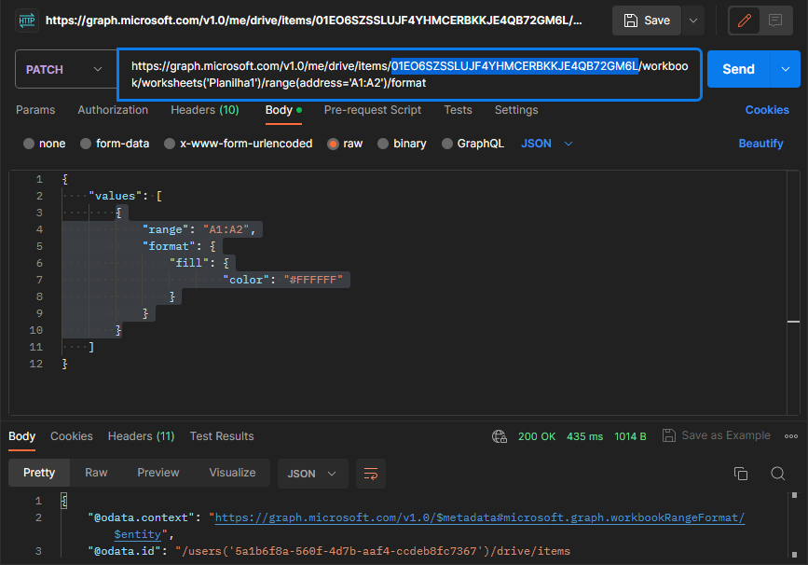The width and height of the screenshot is (808, 565).
Task: Click the request body editor scrollbar marker
Action: (x=794, y=322)
